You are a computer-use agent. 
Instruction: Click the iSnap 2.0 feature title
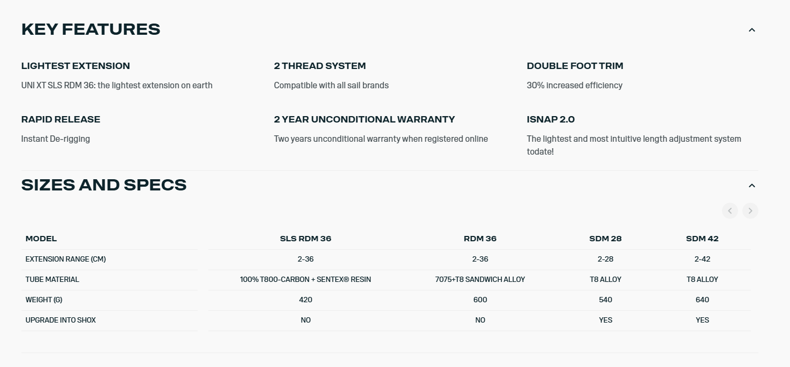pos(551,119)
